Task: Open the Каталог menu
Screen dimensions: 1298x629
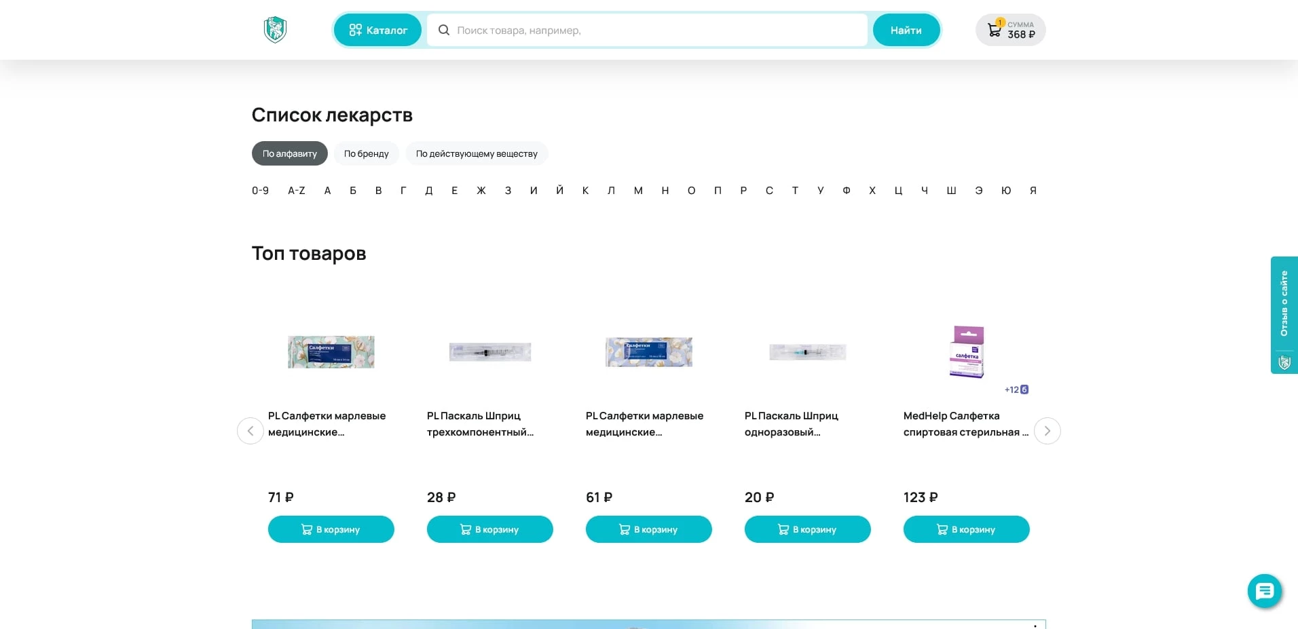Action: pos(377,30)
